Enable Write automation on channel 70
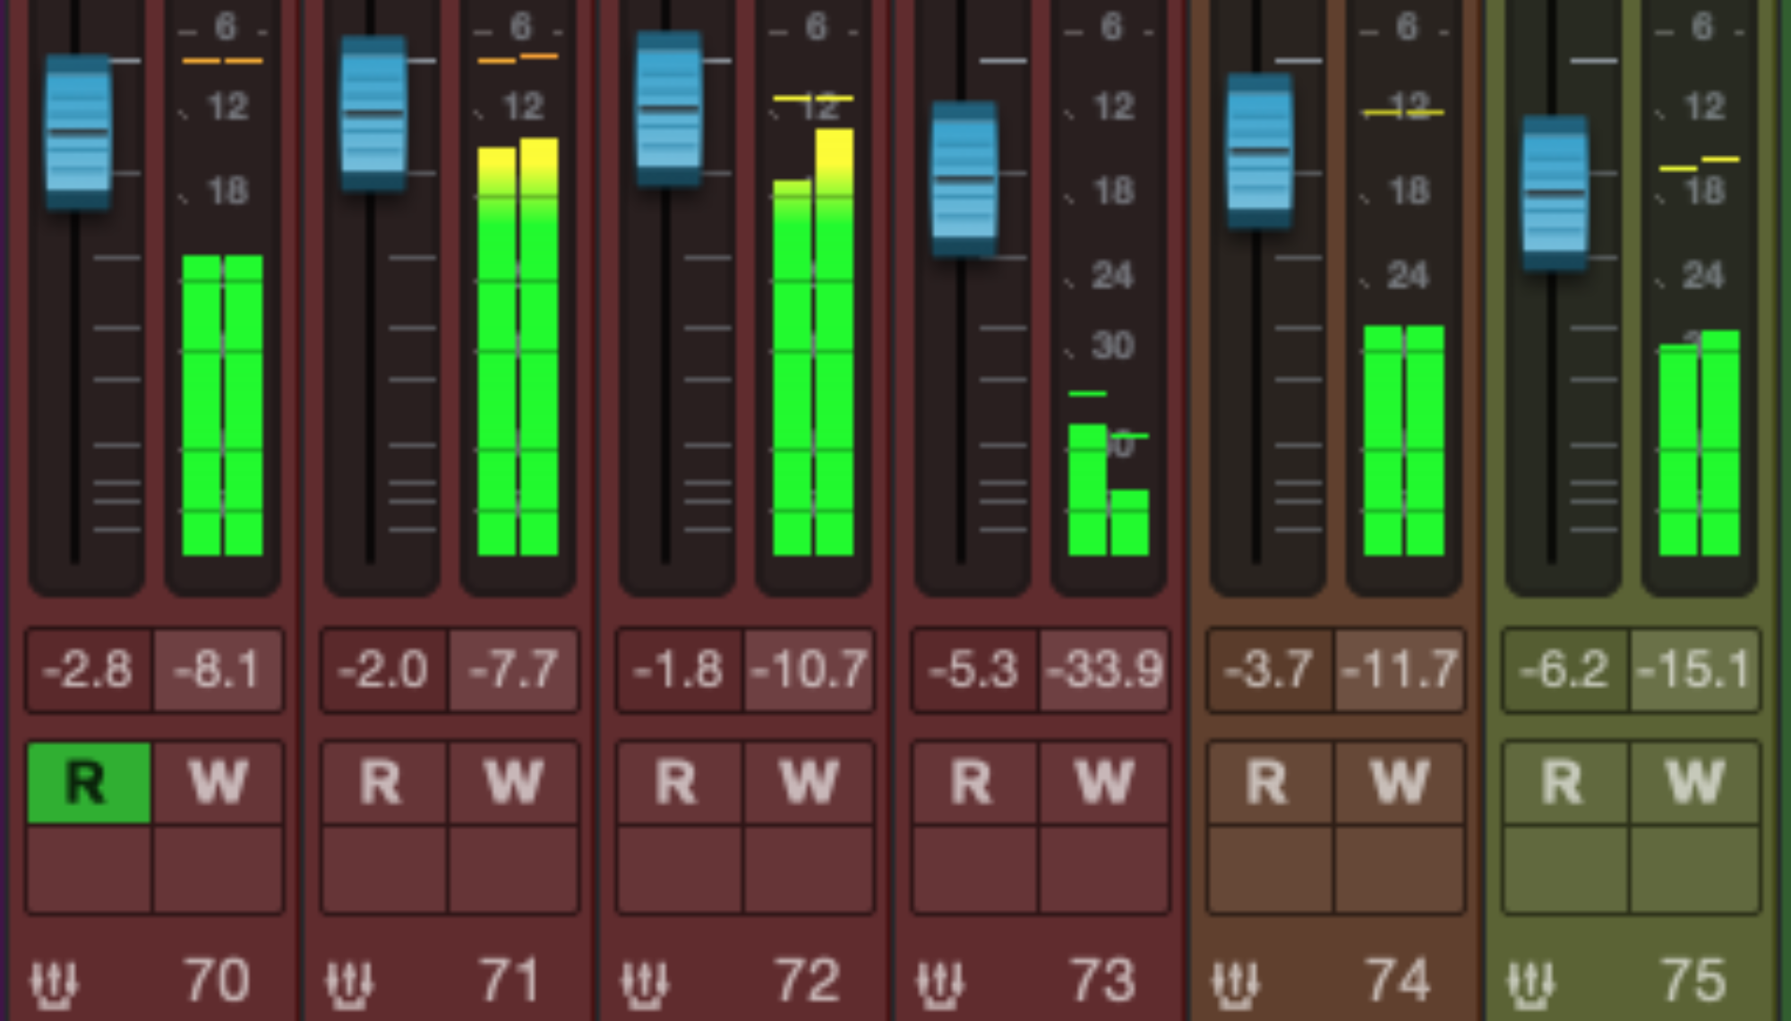The height and width of the screenshot is (1021, 1791). 219,782
